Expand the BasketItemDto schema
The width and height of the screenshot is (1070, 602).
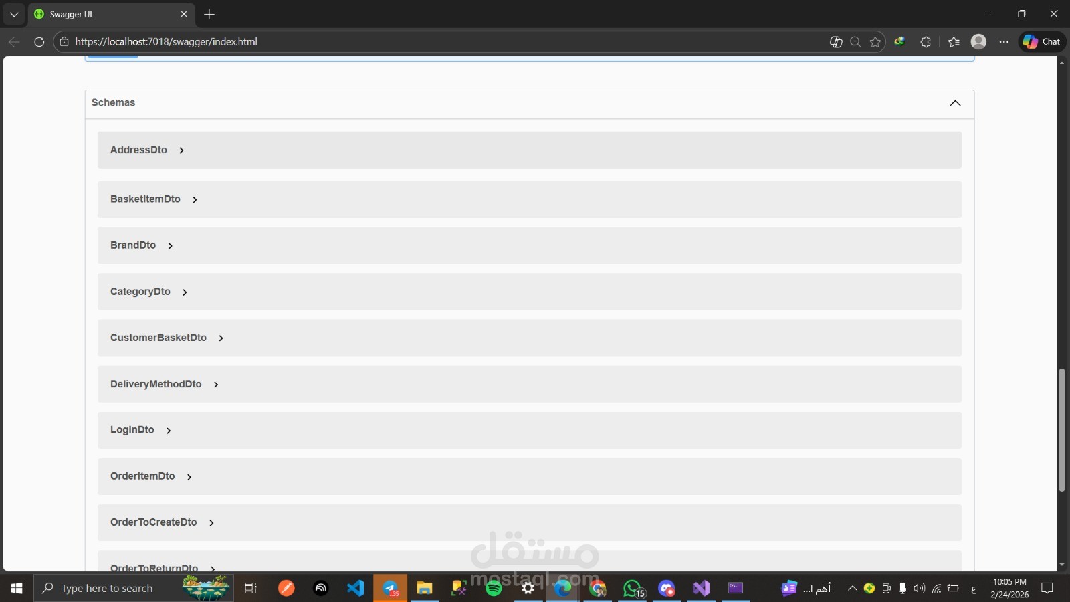point(530,199)
